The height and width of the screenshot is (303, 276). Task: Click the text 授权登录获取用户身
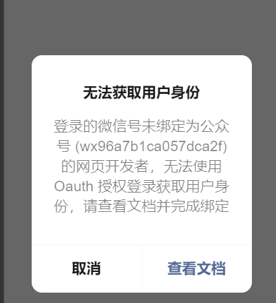(x=163, y=186)
